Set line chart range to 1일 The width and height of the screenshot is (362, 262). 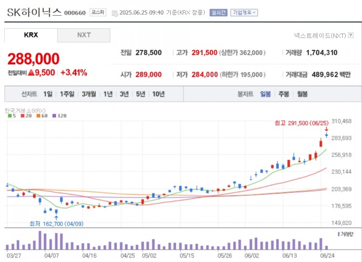point(48,94)
